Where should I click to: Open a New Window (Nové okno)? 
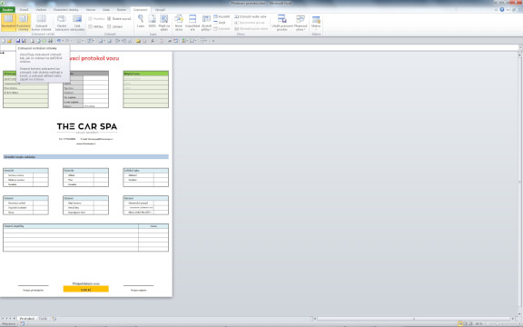(x=179, y=23)
